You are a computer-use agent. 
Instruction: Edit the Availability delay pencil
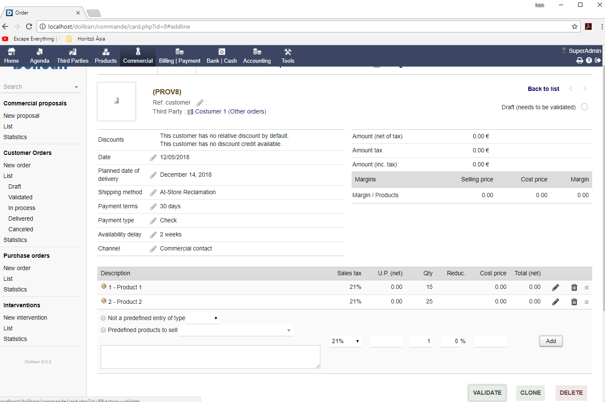pyautogui.click(x=153, y=235)
